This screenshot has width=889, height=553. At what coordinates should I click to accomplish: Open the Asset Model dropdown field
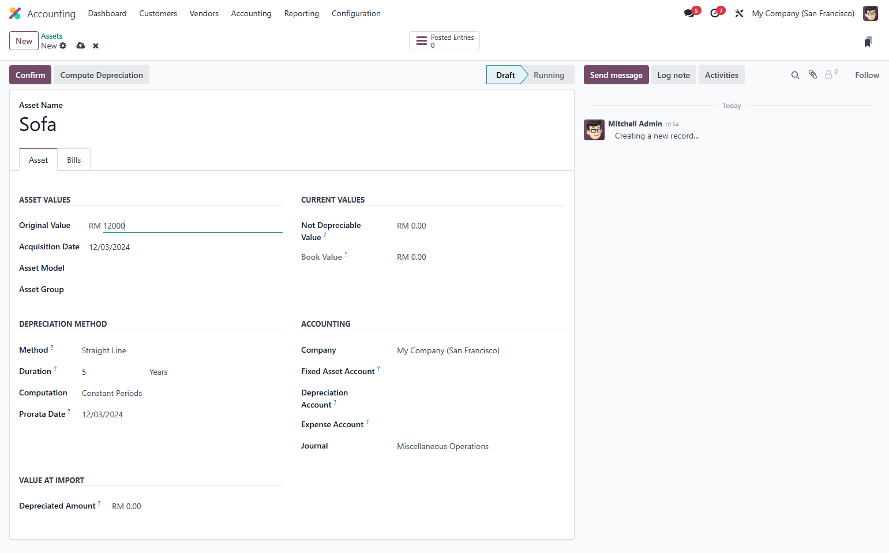pos(185,268)
